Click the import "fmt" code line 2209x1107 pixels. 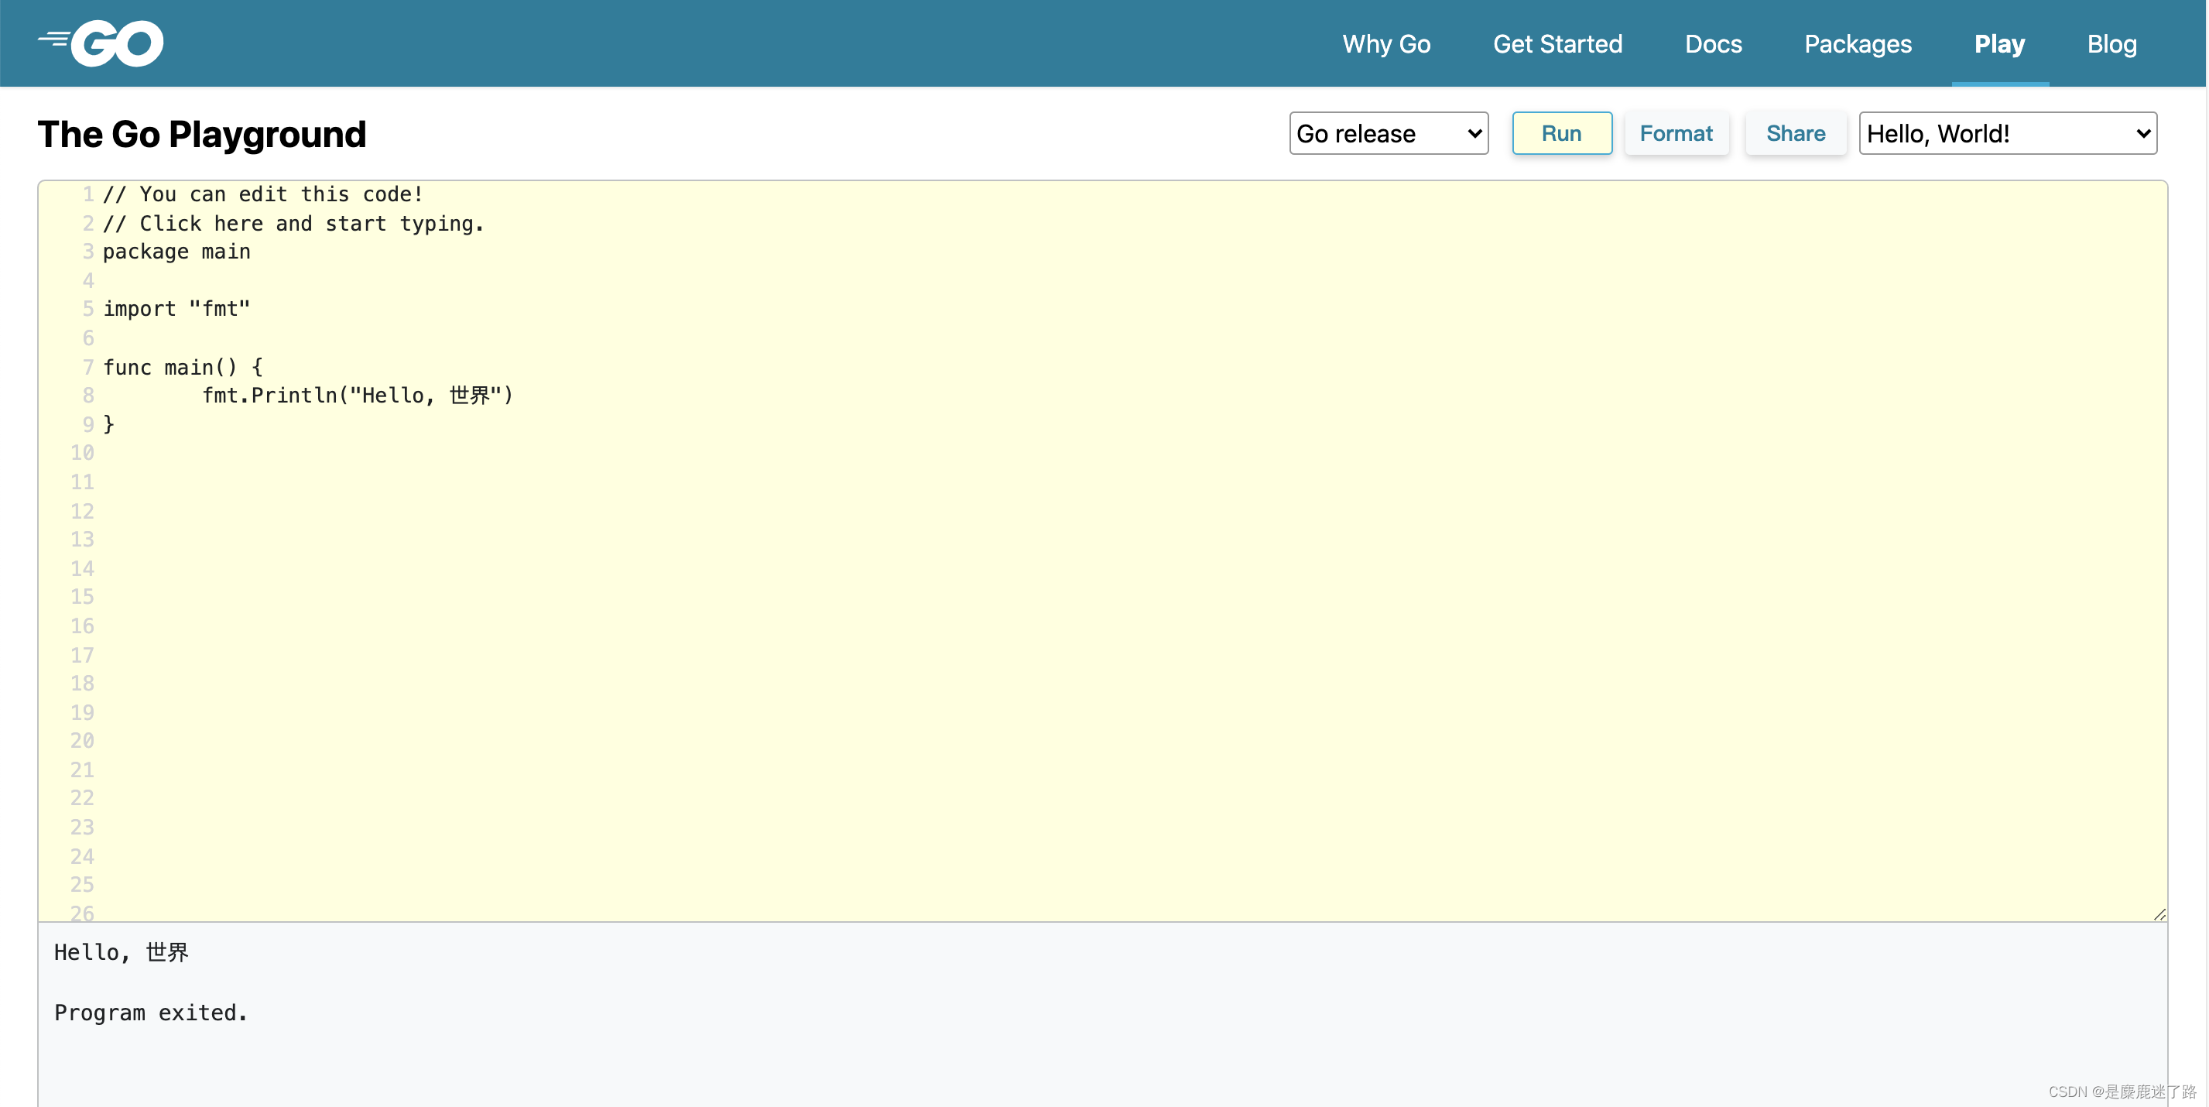[x=176, y=309]
